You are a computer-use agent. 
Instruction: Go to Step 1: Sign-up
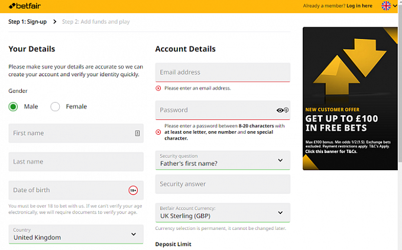click(27, 22)
